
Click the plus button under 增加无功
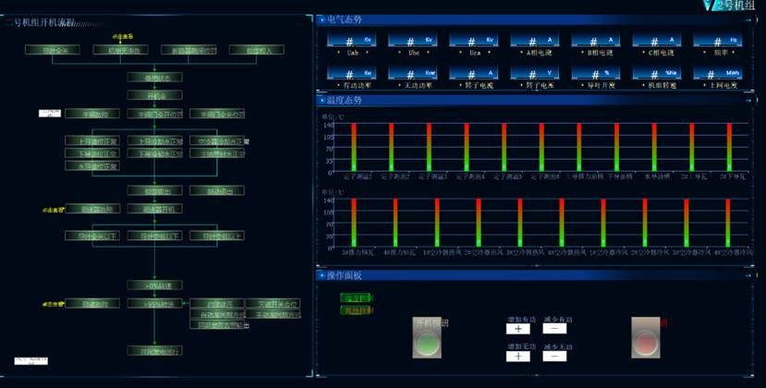517,357
